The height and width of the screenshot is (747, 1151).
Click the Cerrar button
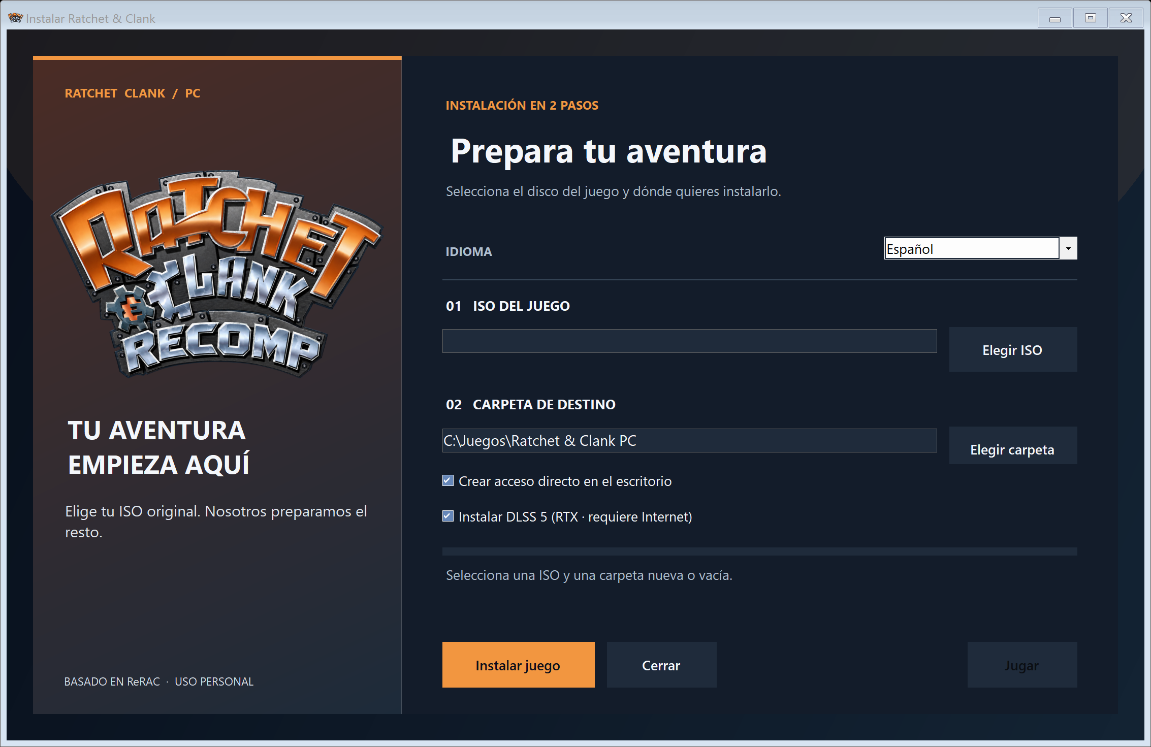pyautogui.click(x=661, y=665)
